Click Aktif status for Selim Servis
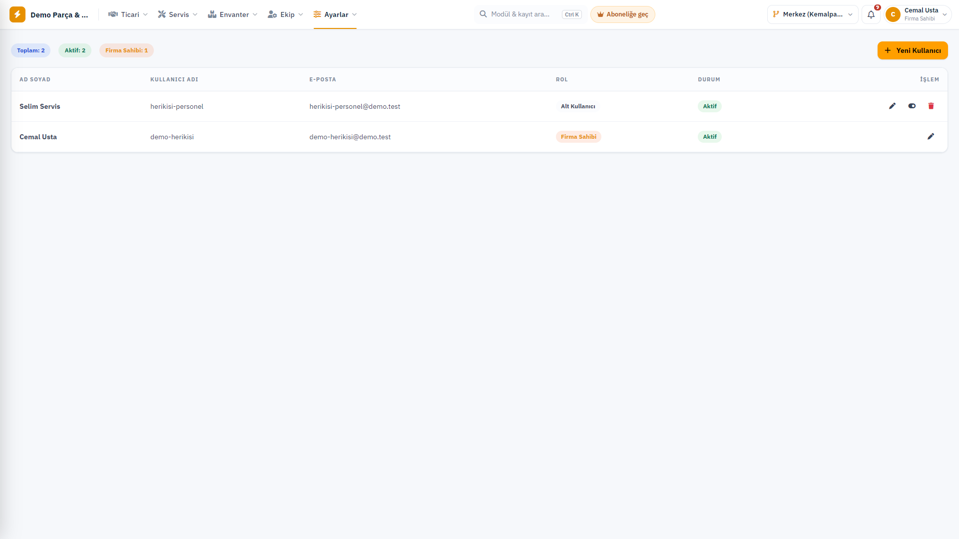Viewport: 959px width, 539px height. click(x=710, y=106)
